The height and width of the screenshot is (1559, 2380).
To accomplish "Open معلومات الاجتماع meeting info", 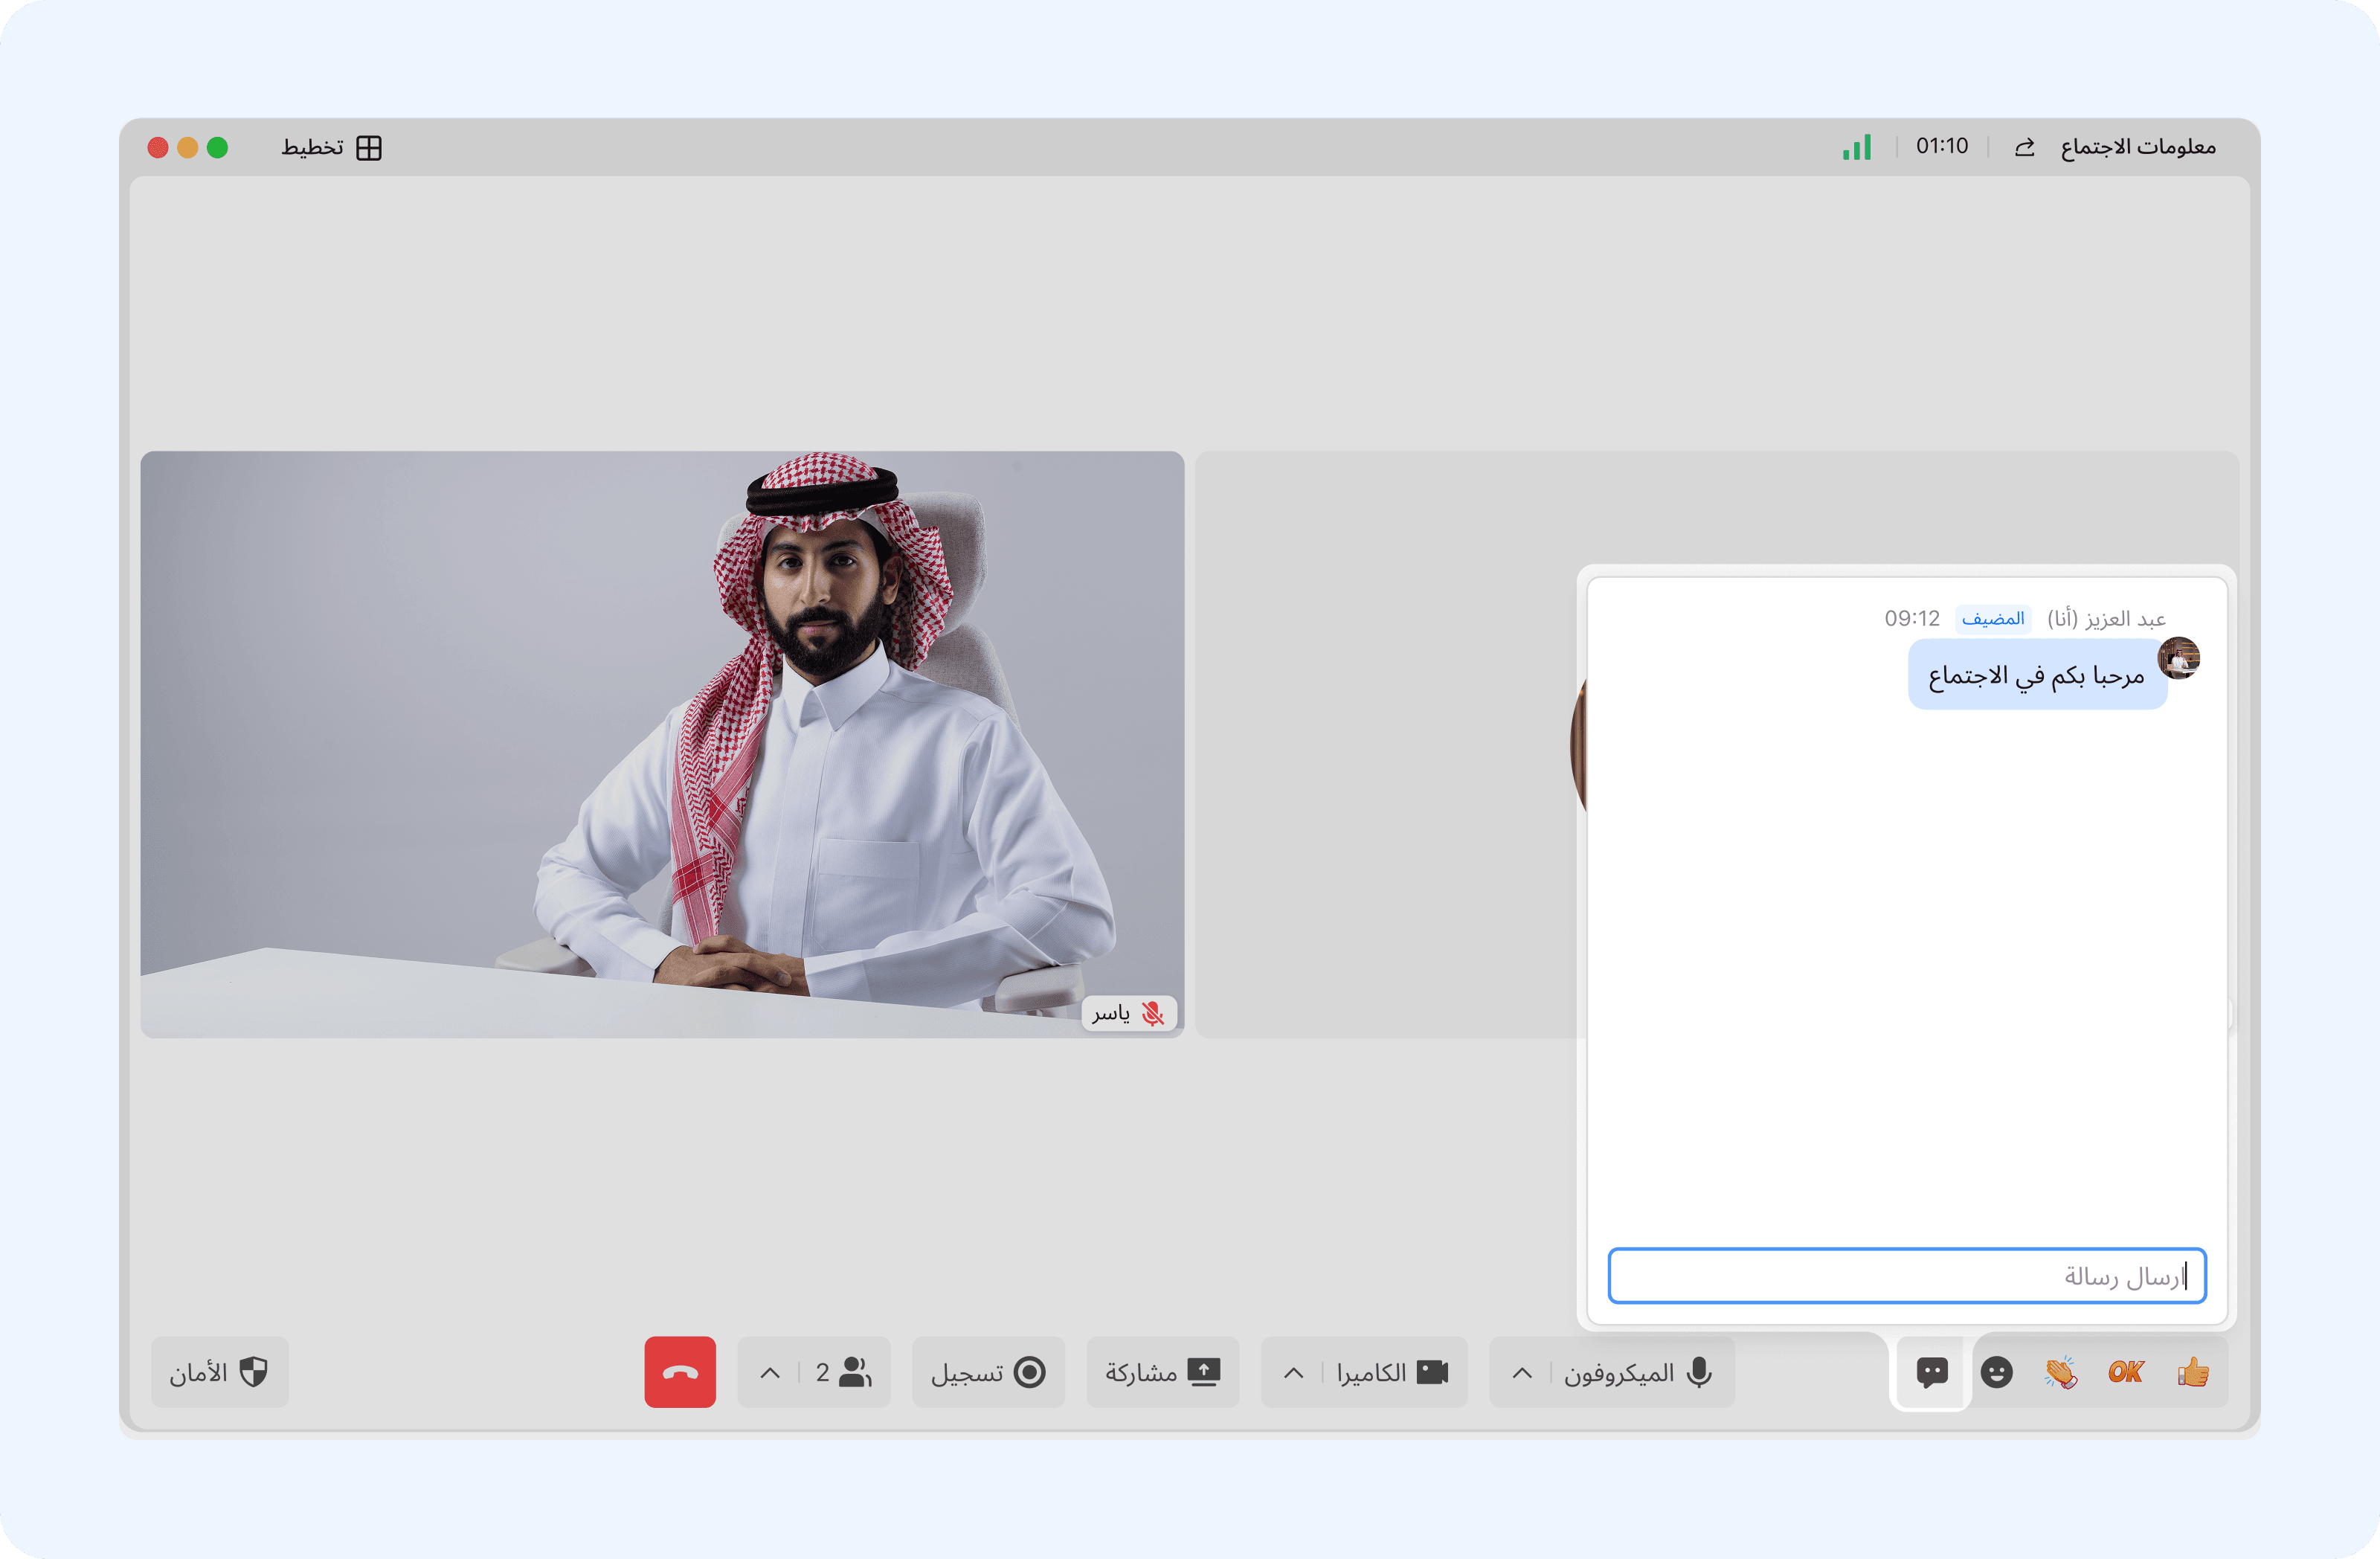I will 2137,147.
